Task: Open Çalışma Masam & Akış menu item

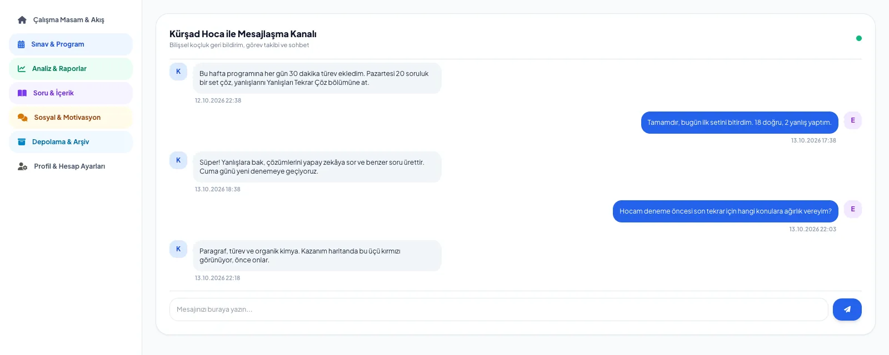Action: pos(71,20)
